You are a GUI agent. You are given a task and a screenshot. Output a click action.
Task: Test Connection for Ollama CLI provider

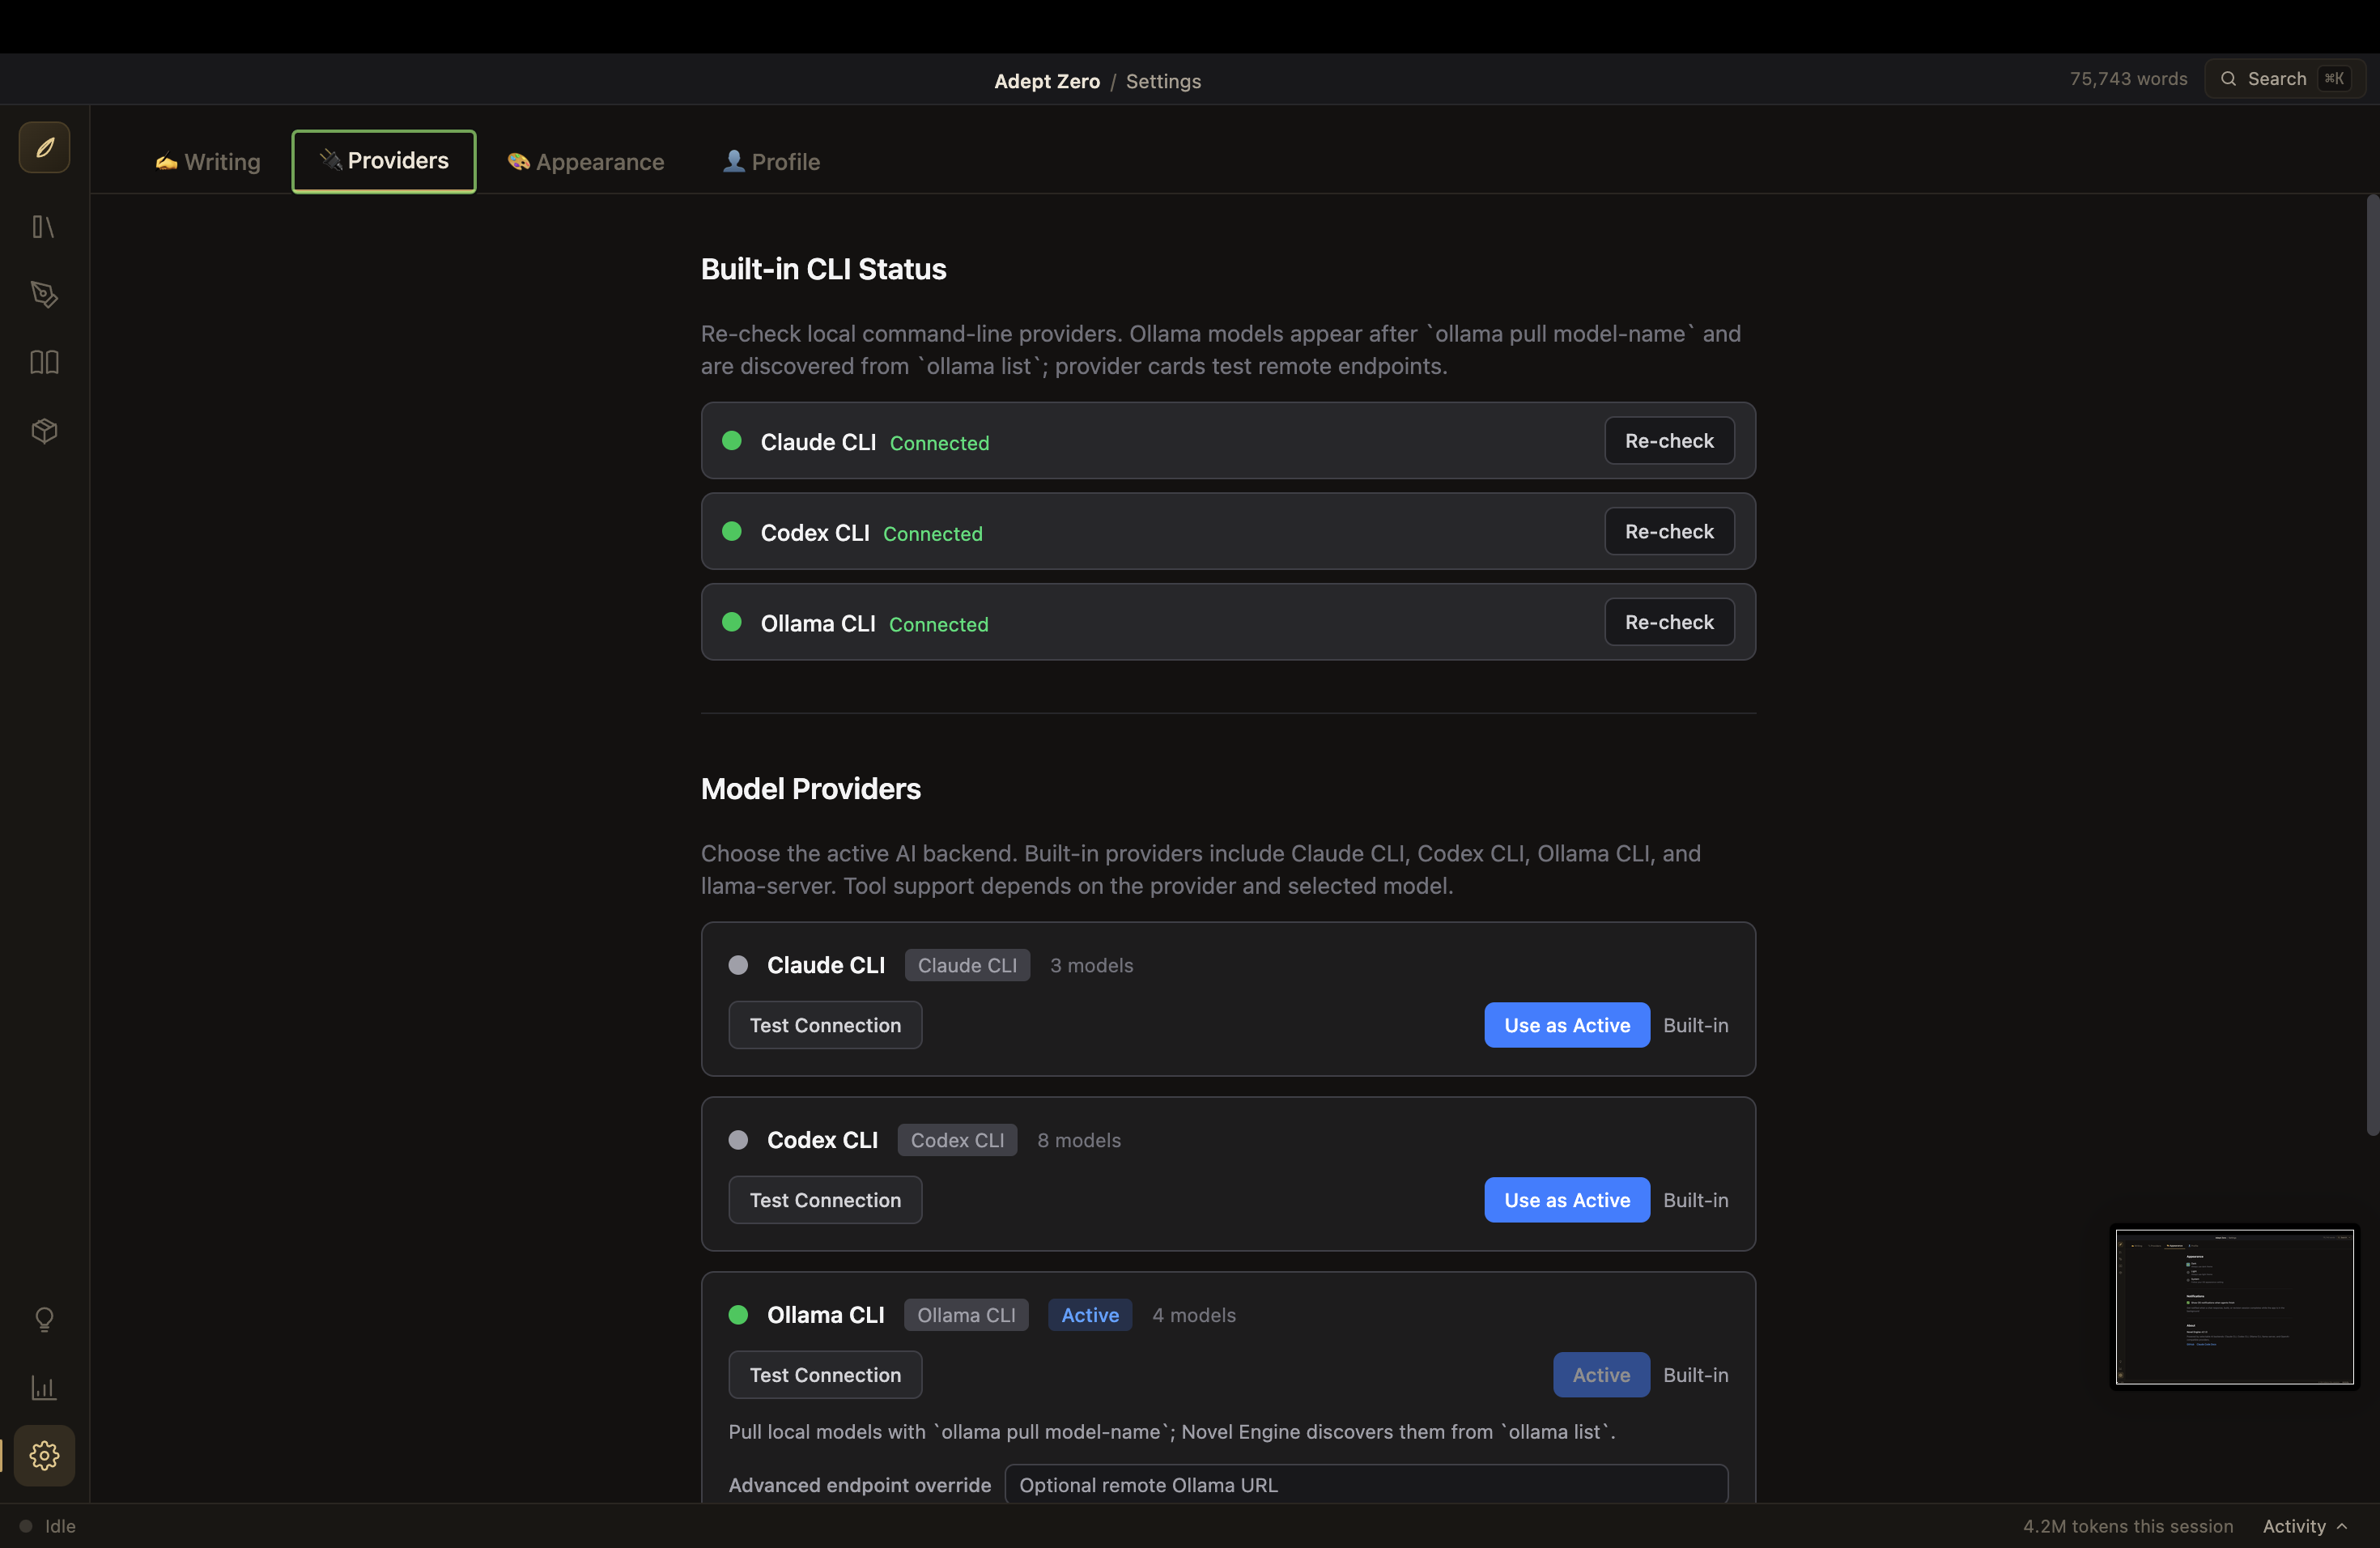click(825, 1375)
